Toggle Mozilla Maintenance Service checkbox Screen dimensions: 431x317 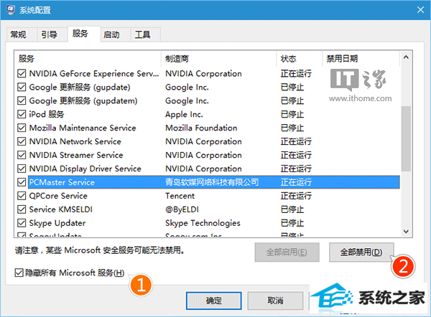pyautogui.click(x=22, y=128)
